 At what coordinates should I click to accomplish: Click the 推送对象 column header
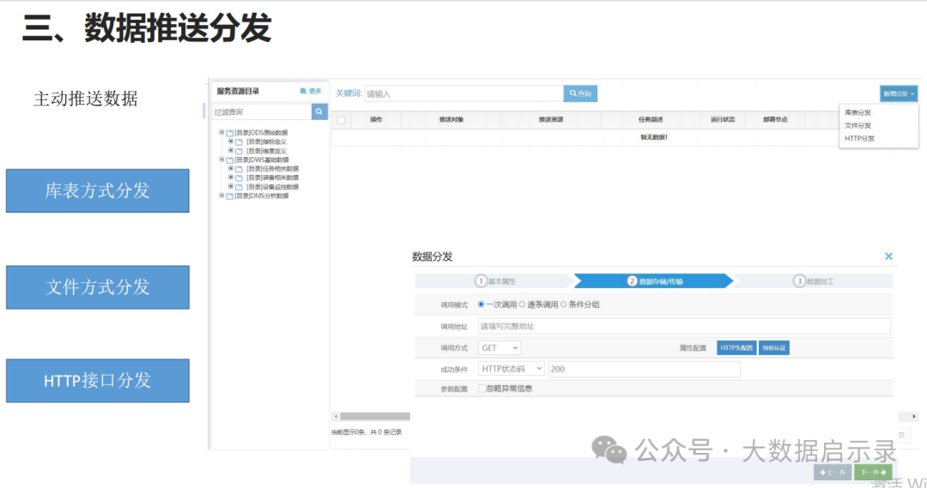tap(451, 119)
